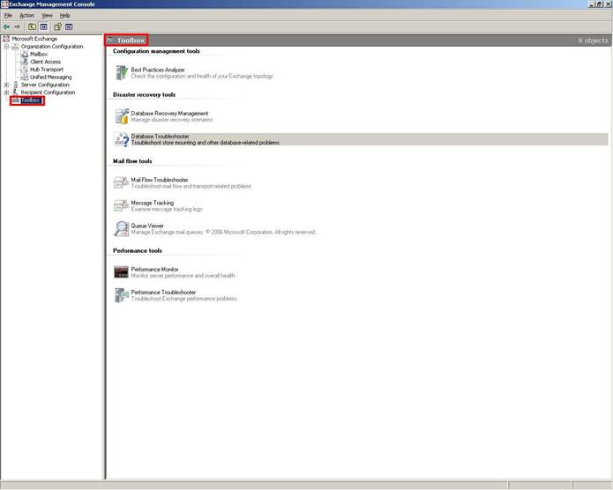The height and width of the screenshot is (490, 613).
Task: Click the Hub Transport node icon
Action: 25,69
